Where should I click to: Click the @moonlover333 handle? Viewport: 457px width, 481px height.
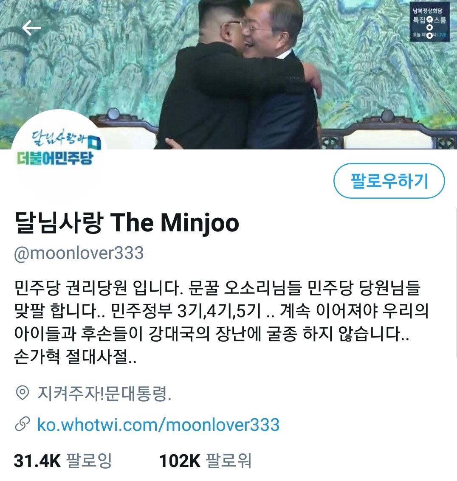(79, 253)
